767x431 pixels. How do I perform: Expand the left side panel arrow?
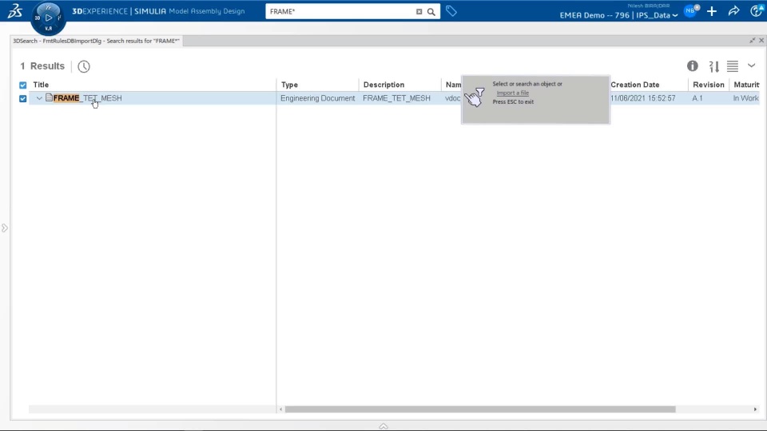coord(5,227)
